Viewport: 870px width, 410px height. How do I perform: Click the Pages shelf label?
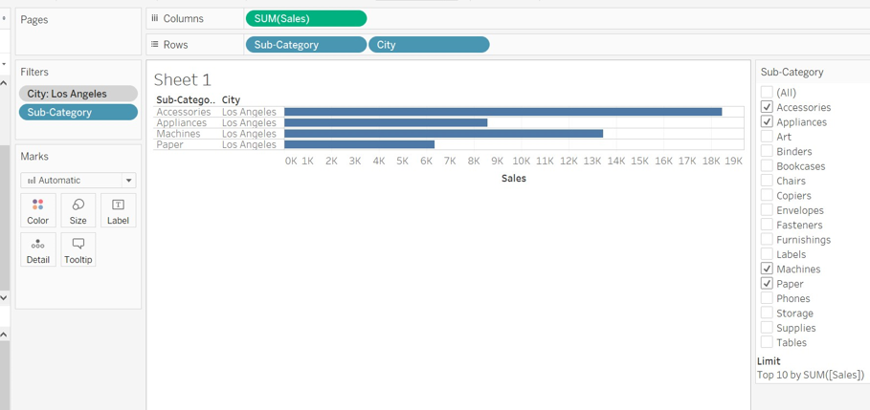click(34, 20)
